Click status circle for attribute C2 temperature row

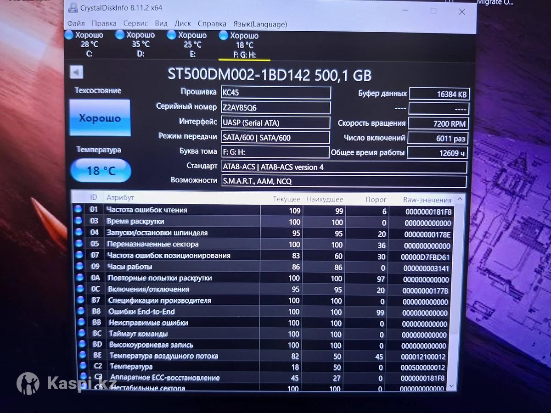point(83,366)
